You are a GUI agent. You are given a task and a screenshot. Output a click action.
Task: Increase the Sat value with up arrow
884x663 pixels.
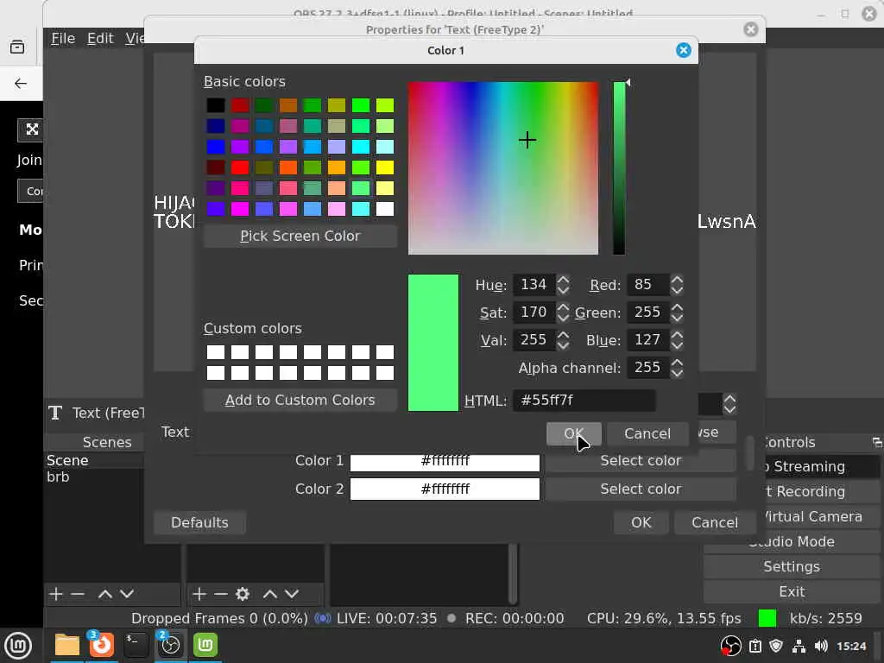point(563,307)
